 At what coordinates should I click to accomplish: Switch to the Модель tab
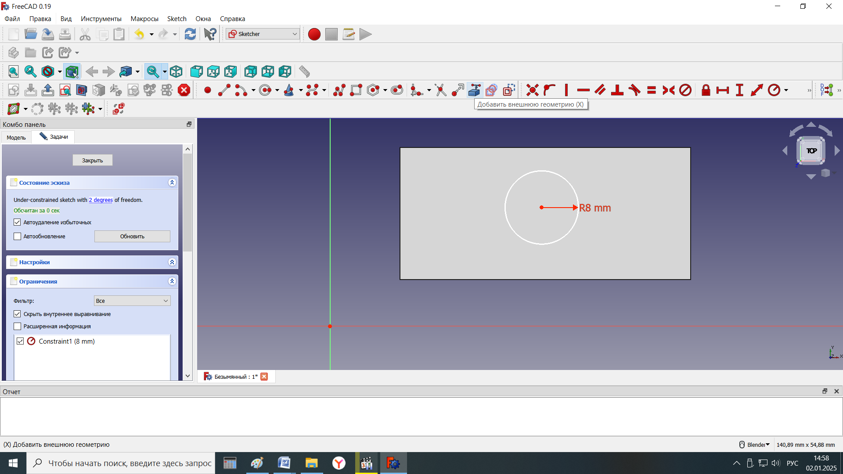(16, 137)
